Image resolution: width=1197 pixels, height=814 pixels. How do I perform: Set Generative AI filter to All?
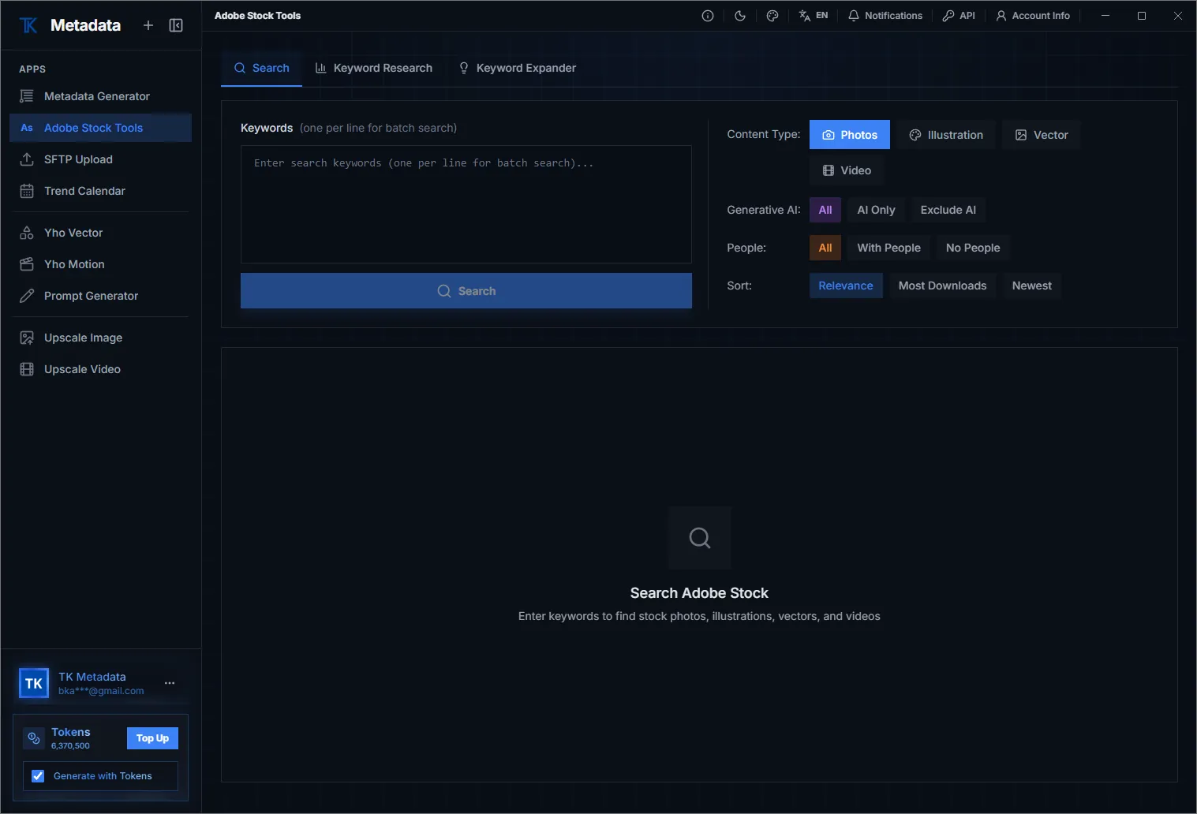point(825,210)
